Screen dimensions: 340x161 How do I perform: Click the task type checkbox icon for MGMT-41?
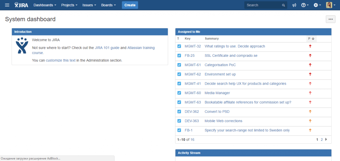(x=179, y=83)
